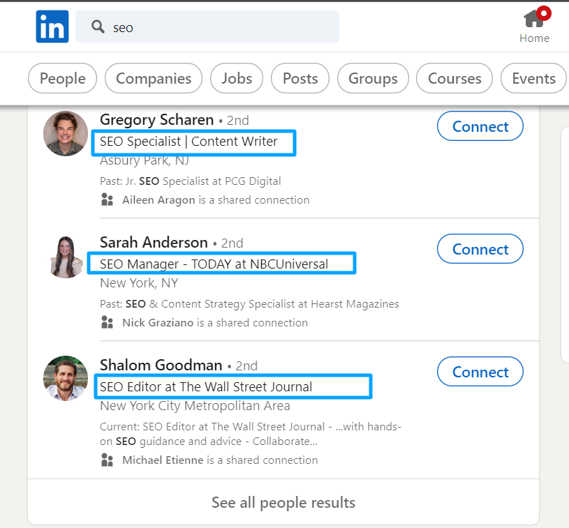Open Sarah Anderson's profile photo
Viewport: 569px width, 528px height.
coord(66,257)
